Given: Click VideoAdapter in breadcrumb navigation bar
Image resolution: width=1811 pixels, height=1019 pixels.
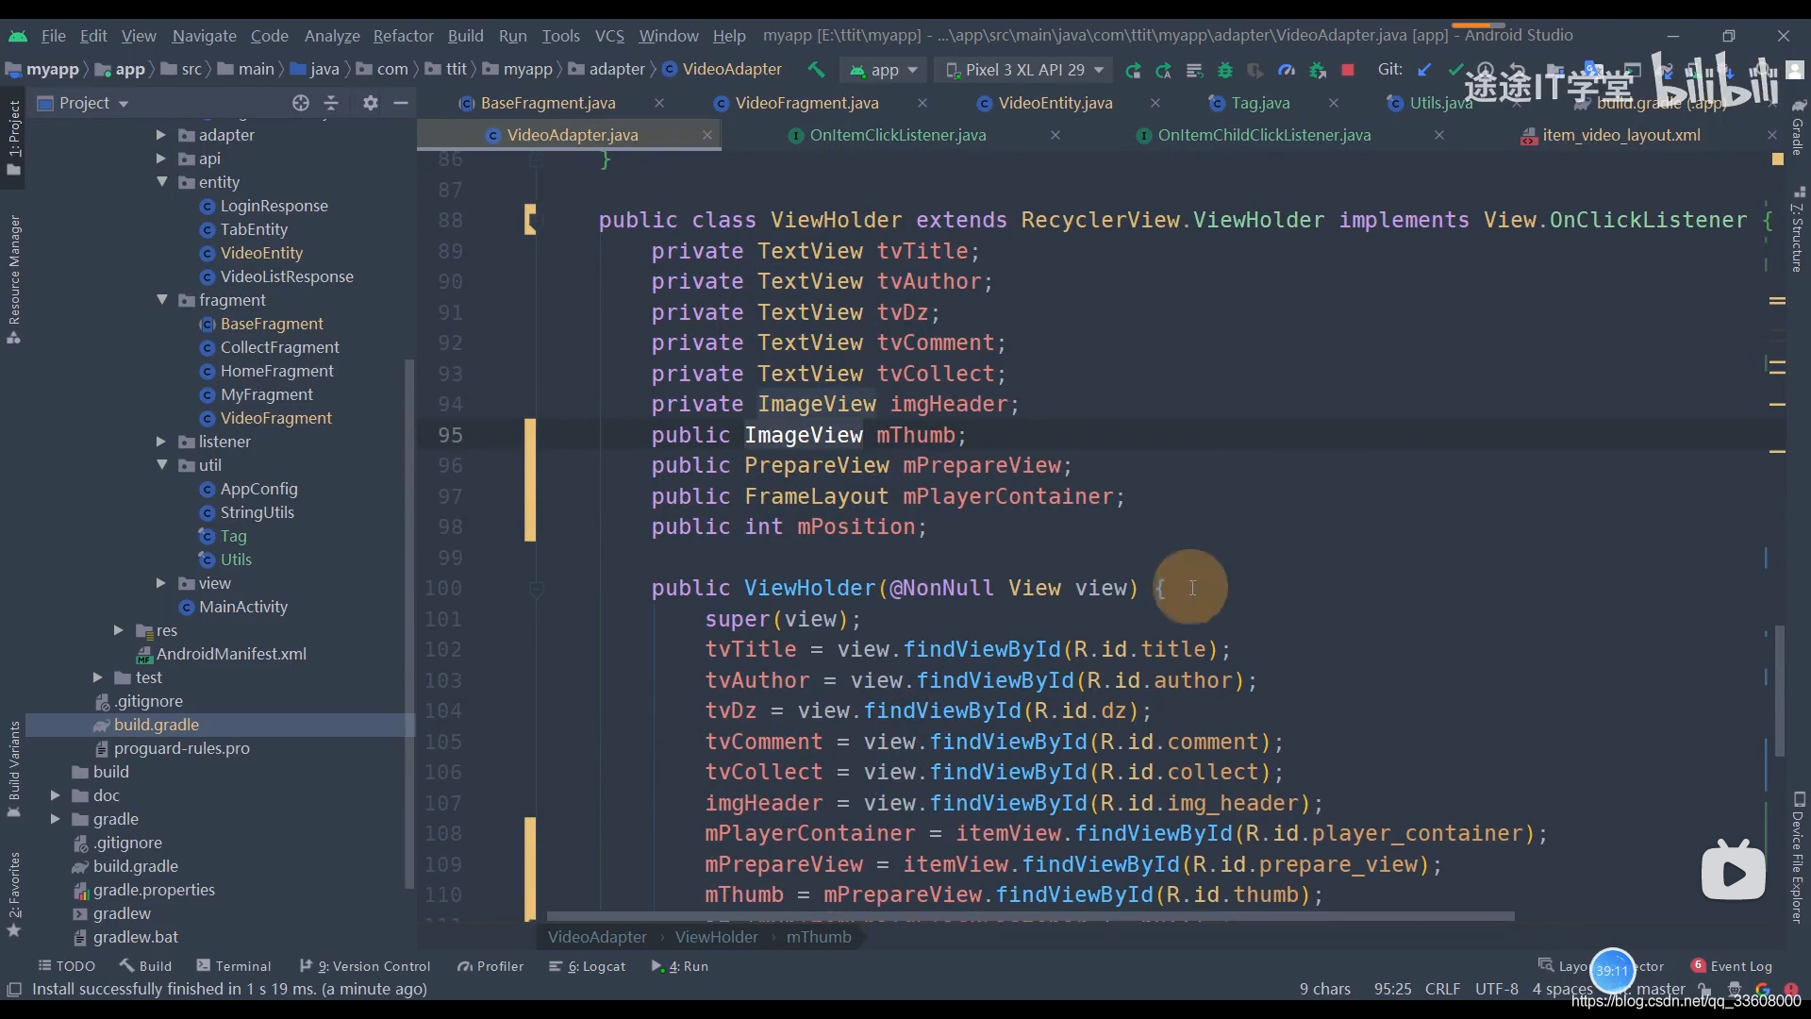Looking at the screenshot, I should [723, 70].
